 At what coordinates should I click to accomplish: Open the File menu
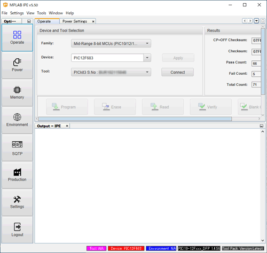pos(4,13)
